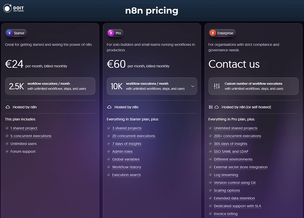The height and width of the screenshot is (218, 304).
Task: Expand the 10K workflow executions tier dropdown
Action: 192,86
